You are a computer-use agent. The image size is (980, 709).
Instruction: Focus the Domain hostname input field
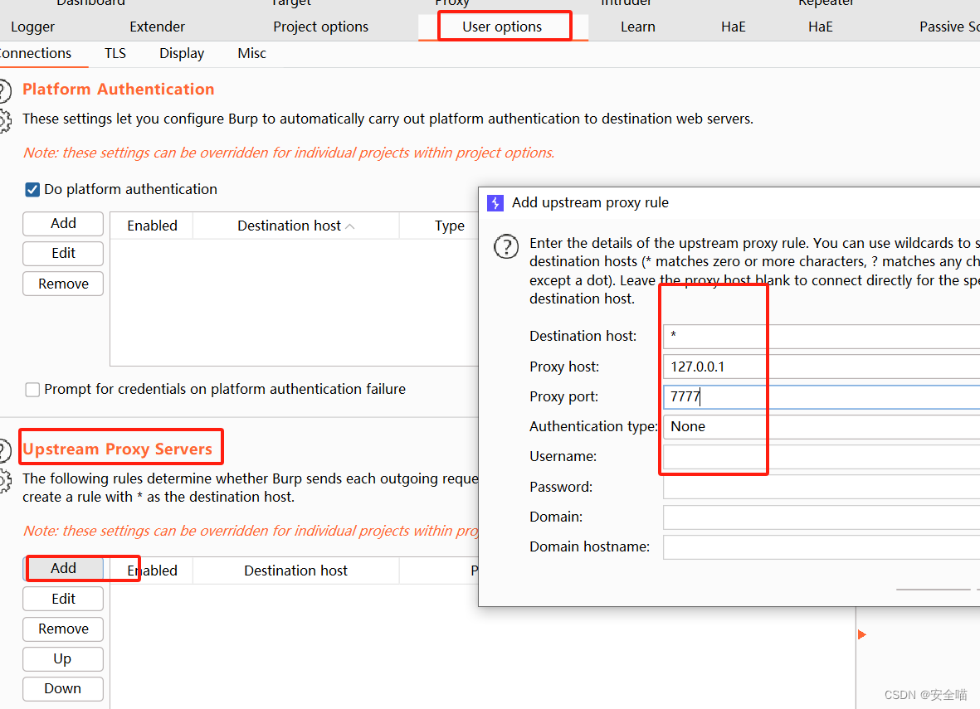[x=822, y=547]
